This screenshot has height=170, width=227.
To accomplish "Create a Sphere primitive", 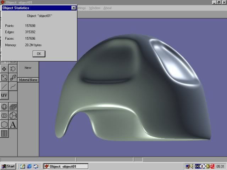I will point(4,107).
